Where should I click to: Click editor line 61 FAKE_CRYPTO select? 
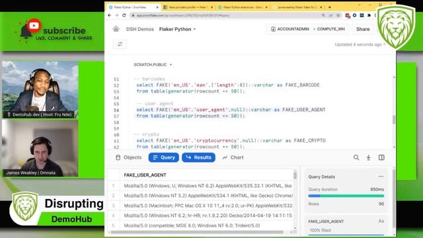coord(231,140)
